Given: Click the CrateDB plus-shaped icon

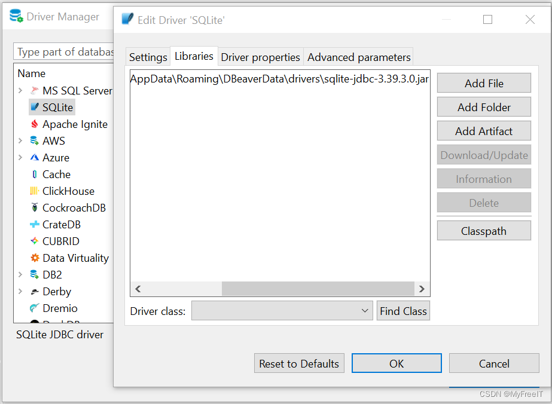Looking at the screenshot, I should [x=35, y=224].
